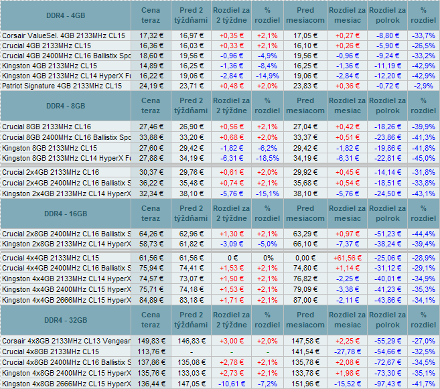The height and width of the screenshot is (389, 440).
Task: Click Kingston 8GB 2133MHz CL15 product name
Action: [x=50, y=148]
